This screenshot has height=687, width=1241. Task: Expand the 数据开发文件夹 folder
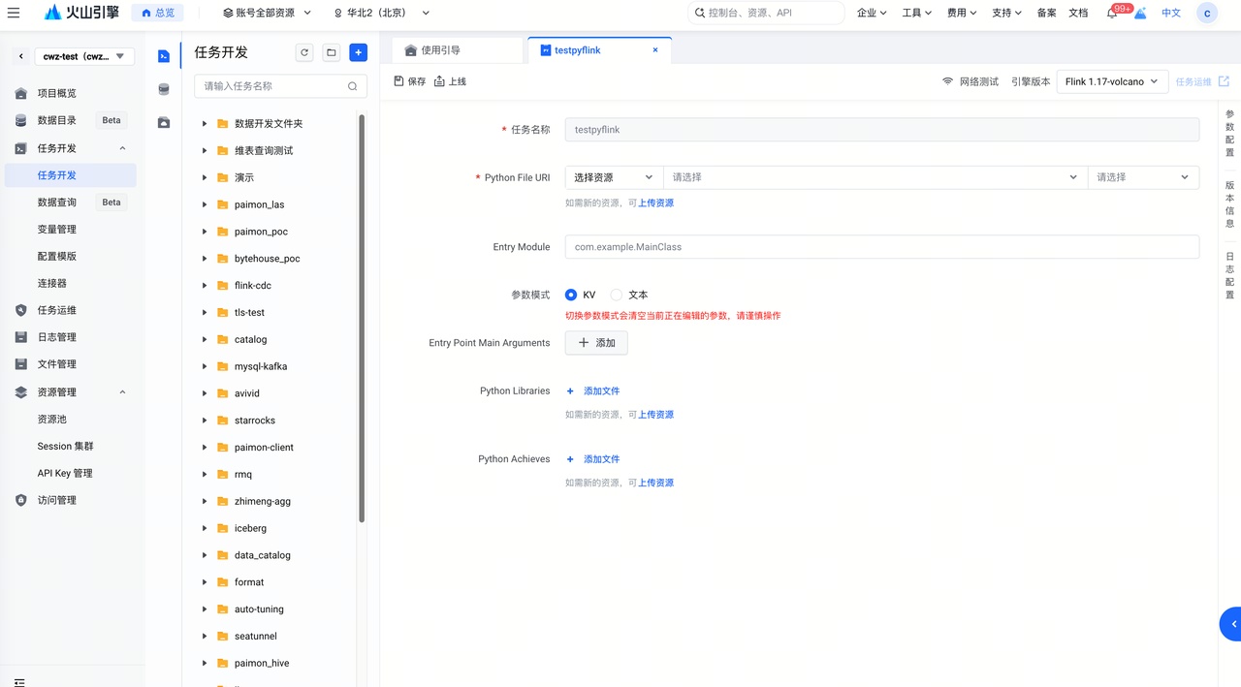tap(205, 124)
